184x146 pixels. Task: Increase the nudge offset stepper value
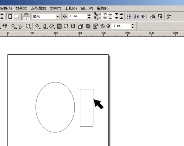[x=89, y=15]
